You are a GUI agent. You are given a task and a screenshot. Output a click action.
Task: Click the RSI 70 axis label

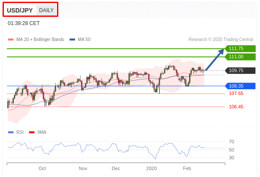click(231, 142)
